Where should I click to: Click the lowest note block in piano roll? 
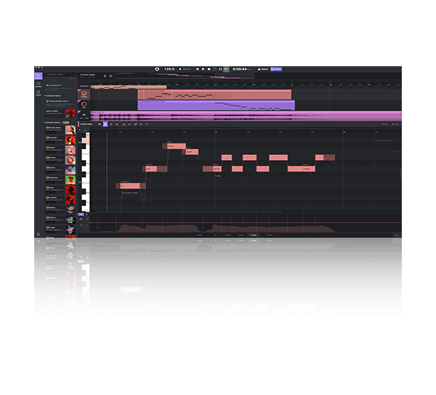coord(130,186)
